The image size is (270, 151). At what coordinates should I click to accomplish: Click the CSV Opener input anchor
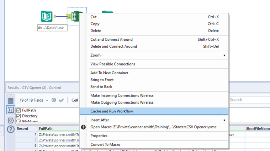click(x=69, y=17)
